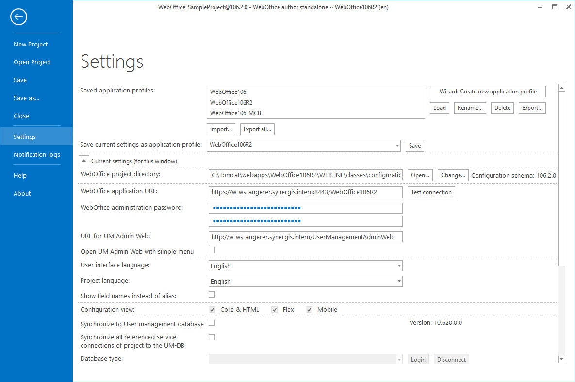Open the Project language dropdown
575x382 pixels.
398,281
